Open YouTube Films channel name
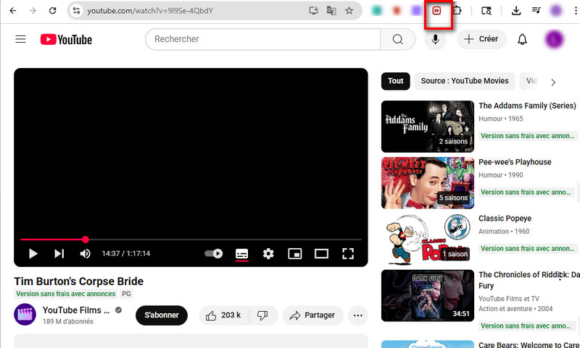580x348 pixels. (76, 310)
